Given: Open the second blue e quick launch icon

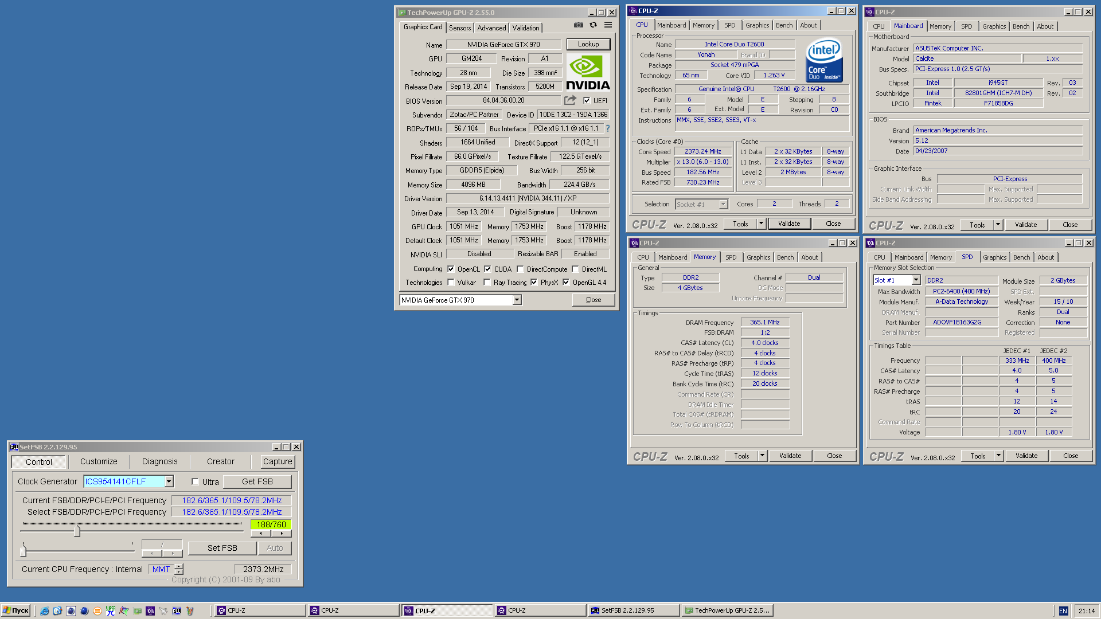Looking at the screenshot, I should [x=57, y=611].
